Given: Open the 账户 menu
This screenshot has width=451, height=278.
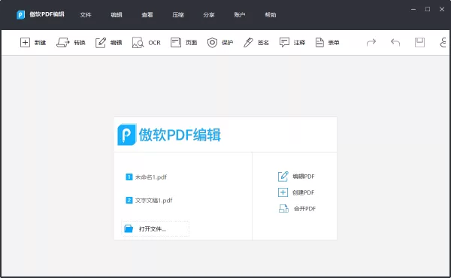Looking at the screenshot, I should (239, 15).
